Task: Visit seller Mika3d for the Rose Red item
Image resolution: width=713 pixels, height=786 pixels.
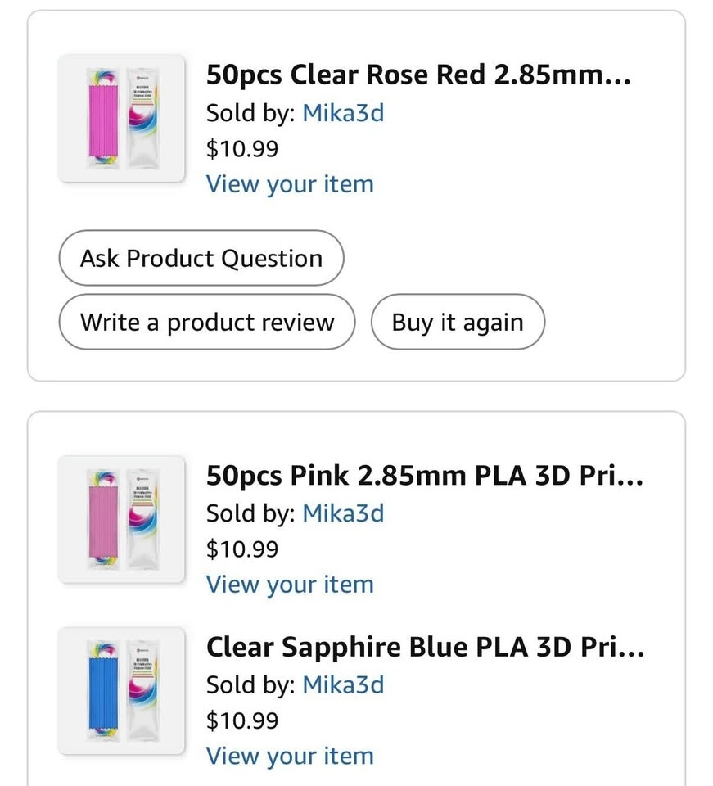Action: click(343, 112)
